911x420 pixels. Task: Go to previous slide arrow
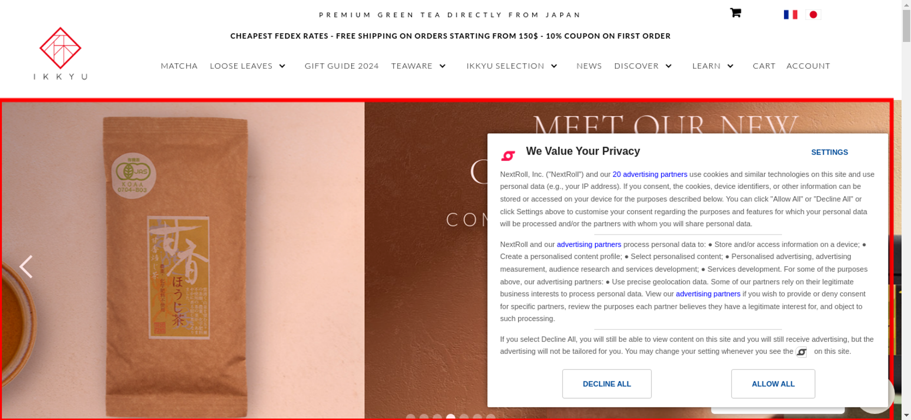26,267
